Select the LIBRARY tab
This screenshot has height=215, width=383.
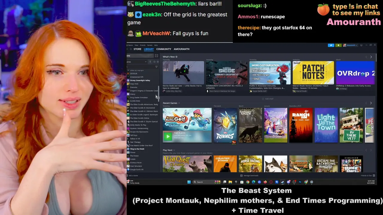[149, 49]
